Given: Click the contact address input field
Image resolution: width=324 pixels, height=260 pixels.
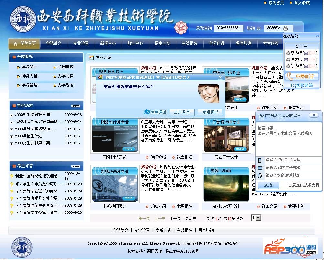Looking at the screenshot, I should [293, 175].
